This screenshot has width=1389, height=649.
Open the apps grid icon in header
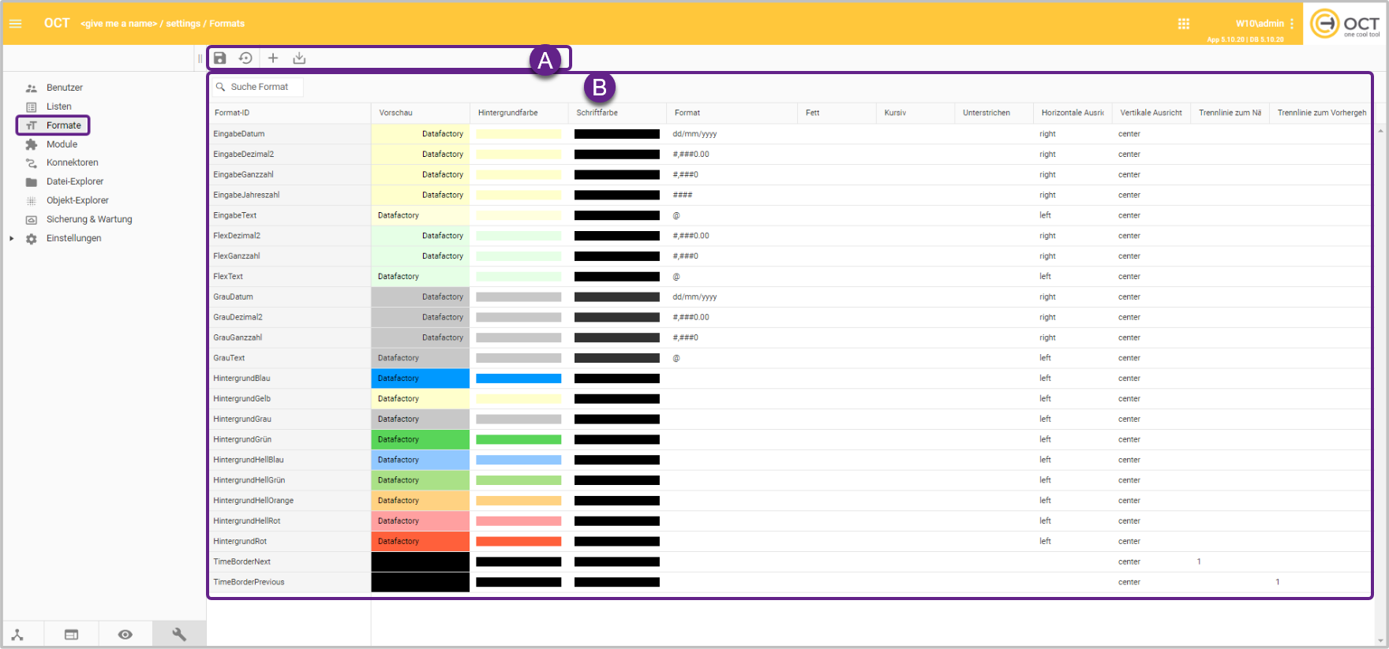point(1183,24)
